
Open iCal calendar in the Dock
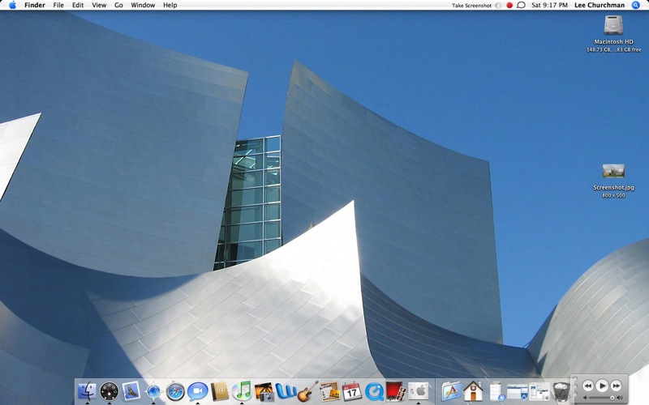(x=351, y=392)
